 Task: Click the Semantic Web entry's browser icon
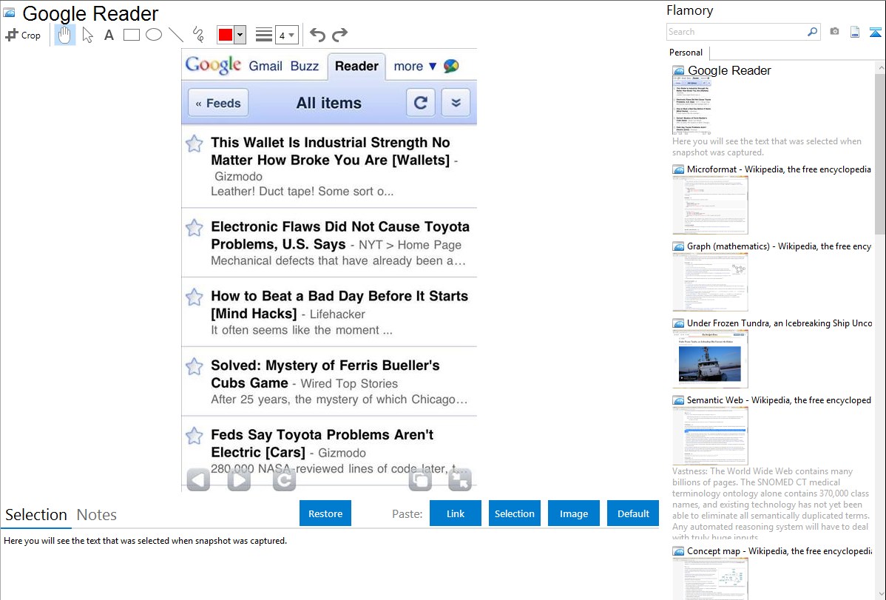pyautogui.click(x=679, y=400)
